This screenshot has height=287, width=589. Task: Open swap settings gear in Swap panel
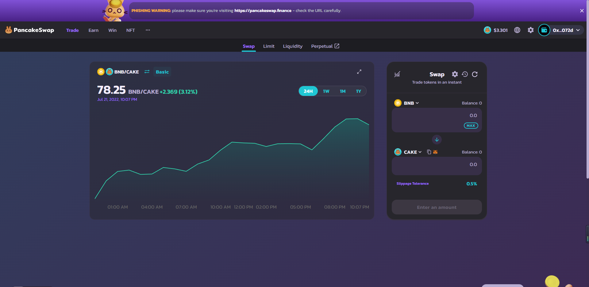(455, 74)
